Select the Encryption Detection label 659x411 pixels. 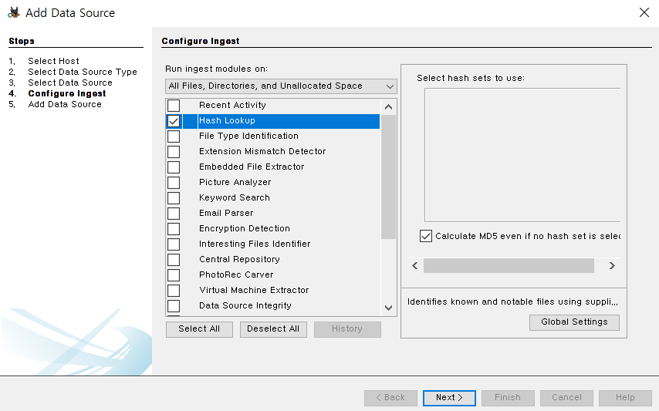tap(245, 228)
